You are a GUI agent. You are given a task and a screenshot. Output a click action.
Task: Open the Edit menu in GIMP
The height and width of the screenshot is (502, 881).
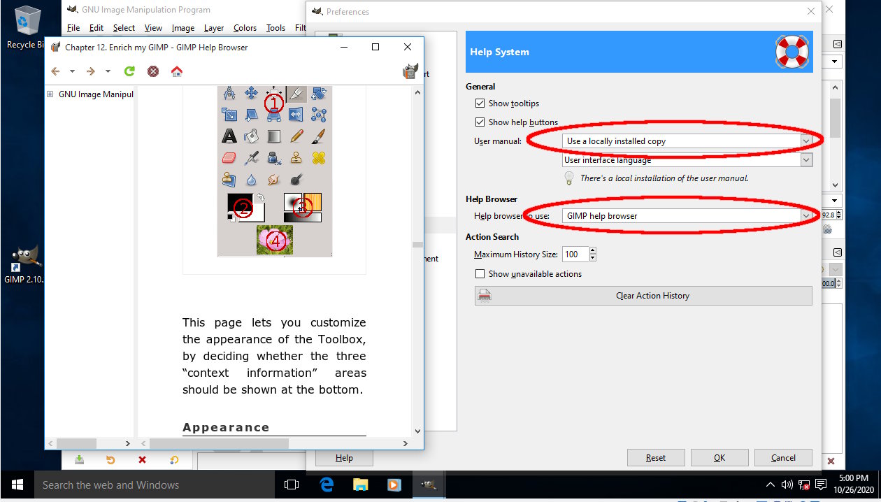[x=96, y=28]
